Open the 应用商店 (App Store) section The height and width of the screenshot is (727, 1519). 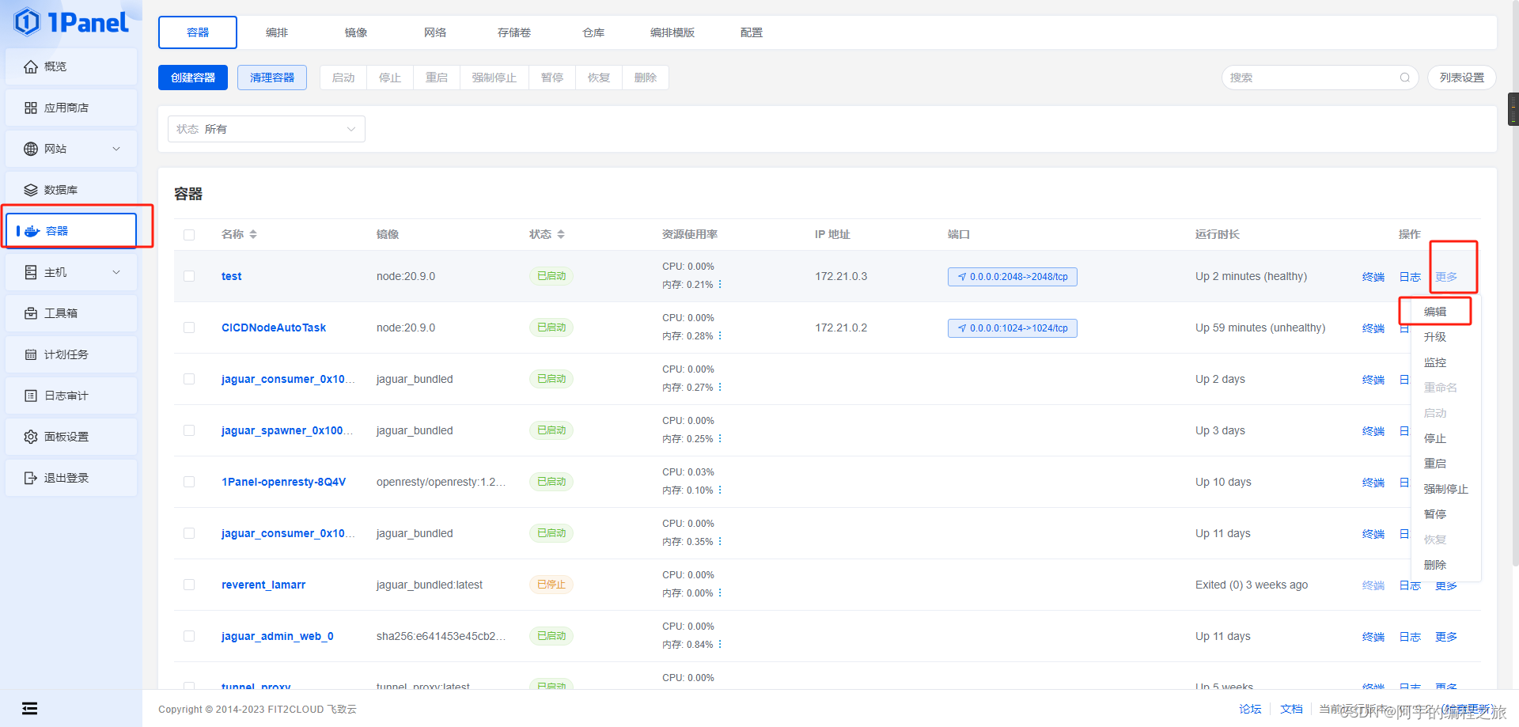(x=70, y=107)
